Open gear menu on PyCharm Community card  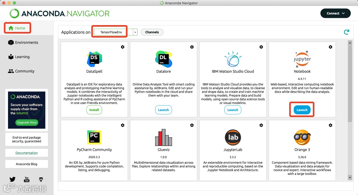pos(123,125)
